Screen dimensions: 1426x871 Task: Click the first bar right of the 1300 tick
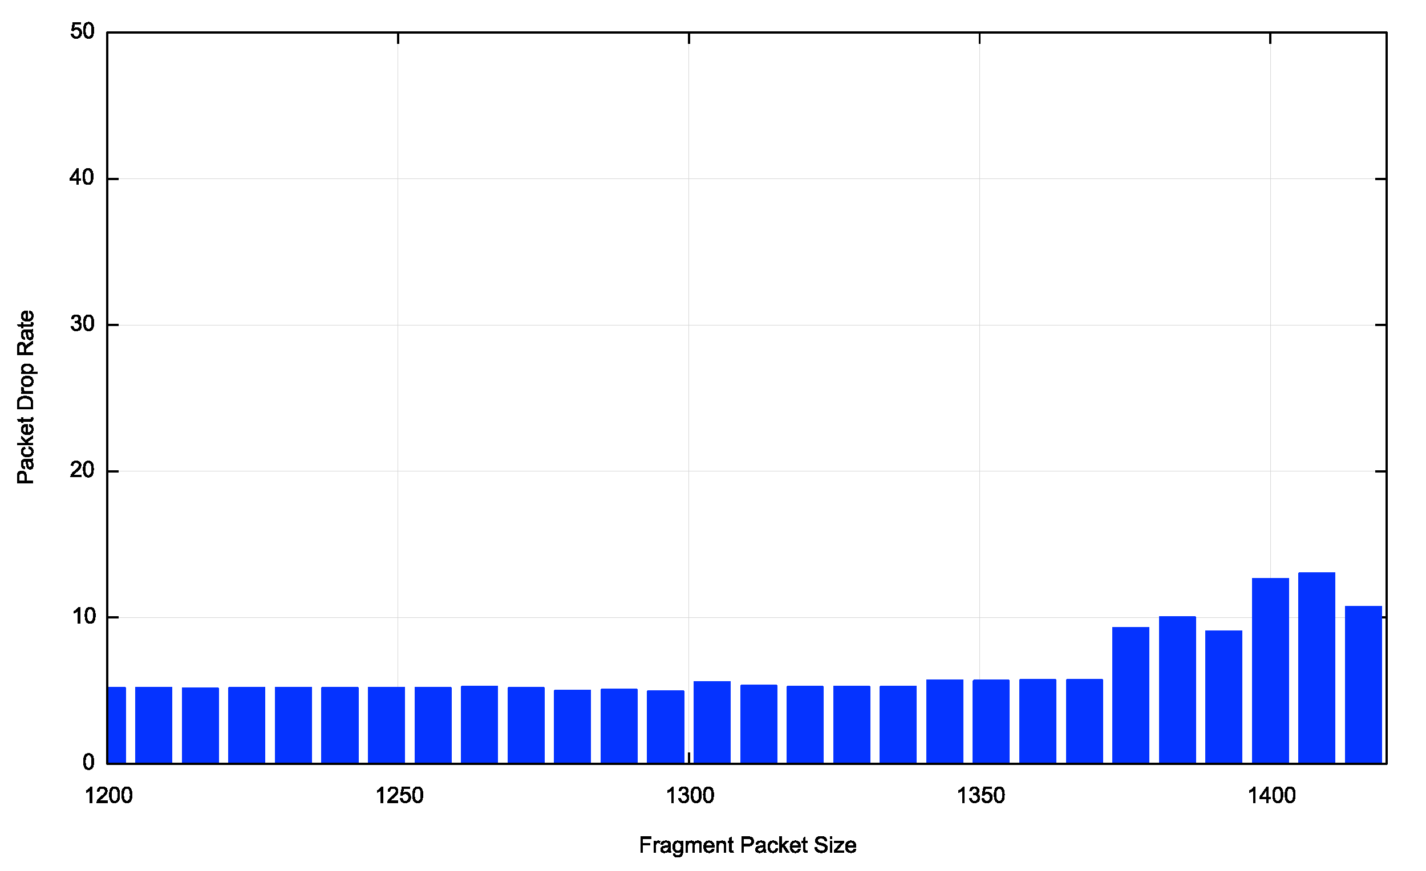[712, 722]
